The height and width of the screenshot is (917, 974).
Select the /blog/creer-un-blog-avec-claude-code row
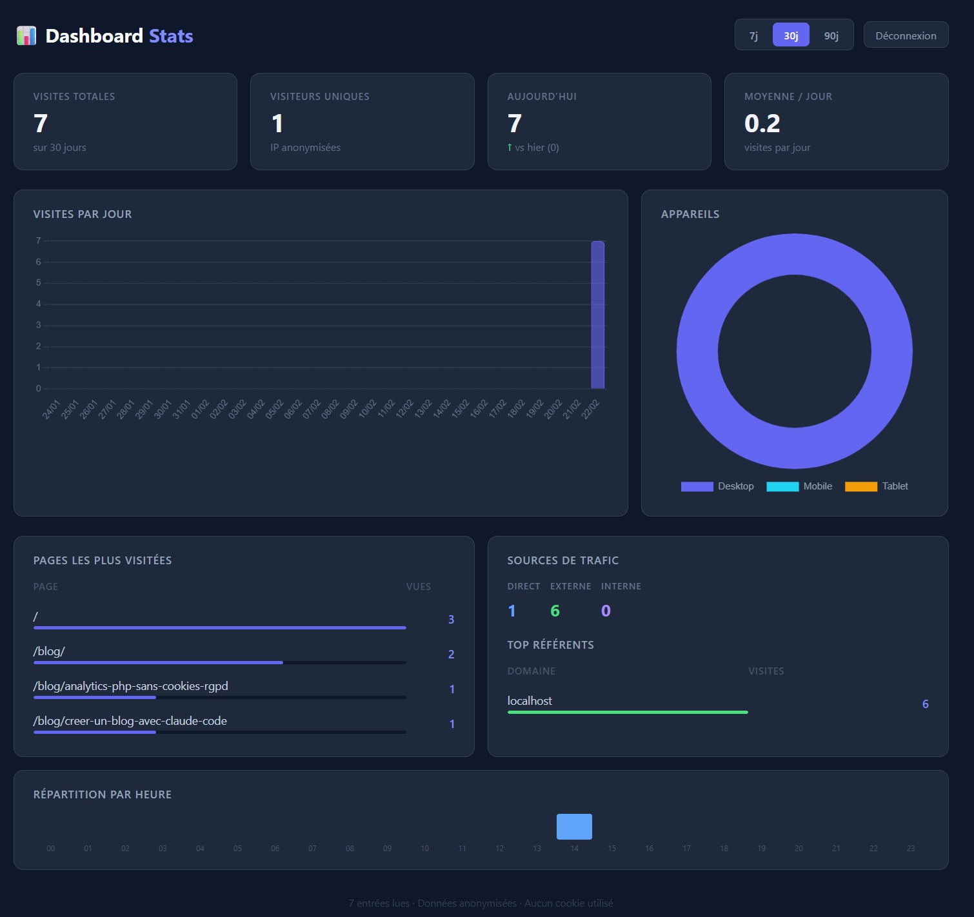130,721
